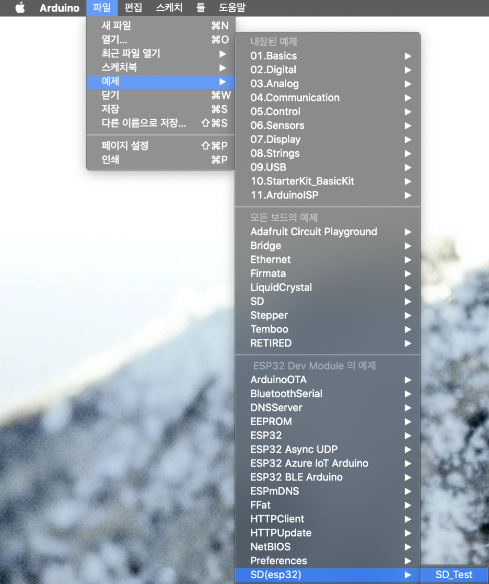
Task: Choose 다른 이름으로 저장...
Action: tap(160, 123)
